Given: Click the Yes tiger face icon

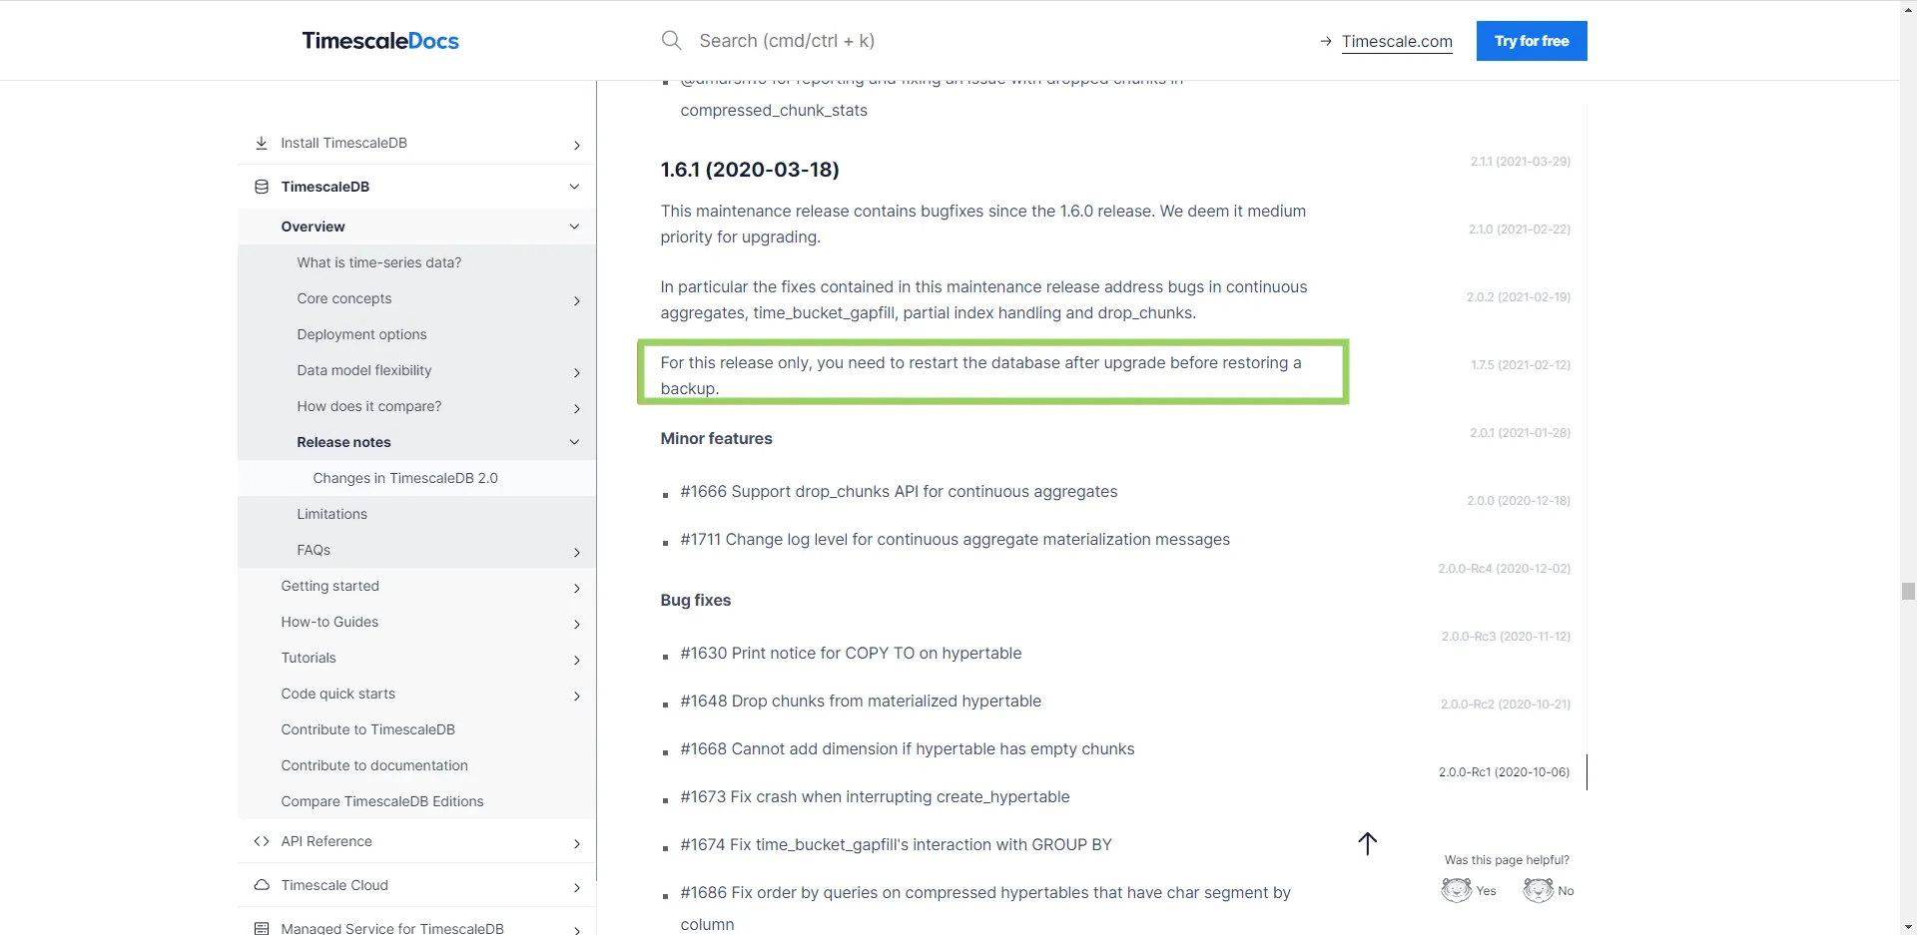Looking at the screenshot, I should [1457, 890].
